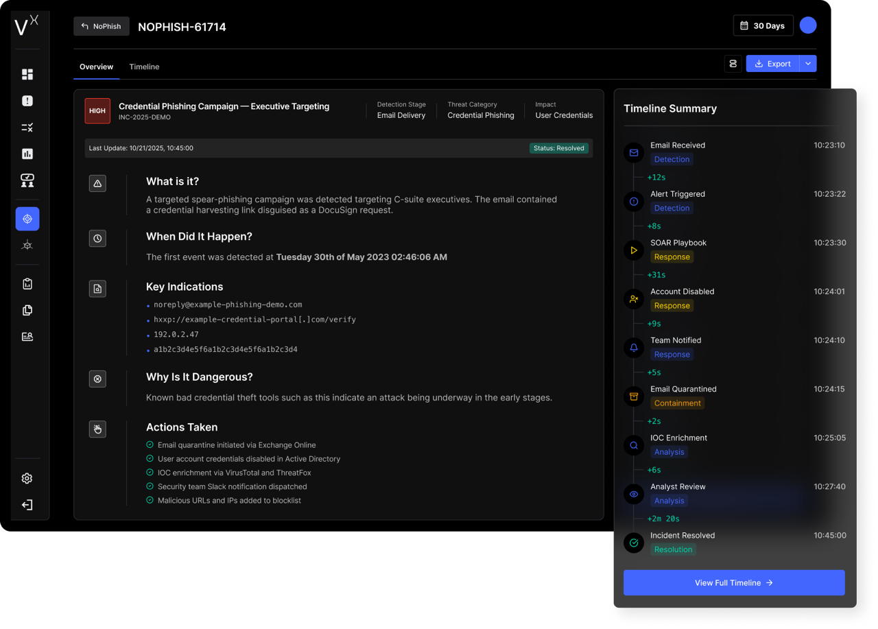Click the alert icon for Alert Triggered
This screenshot has width=878, height=629.
634,202
